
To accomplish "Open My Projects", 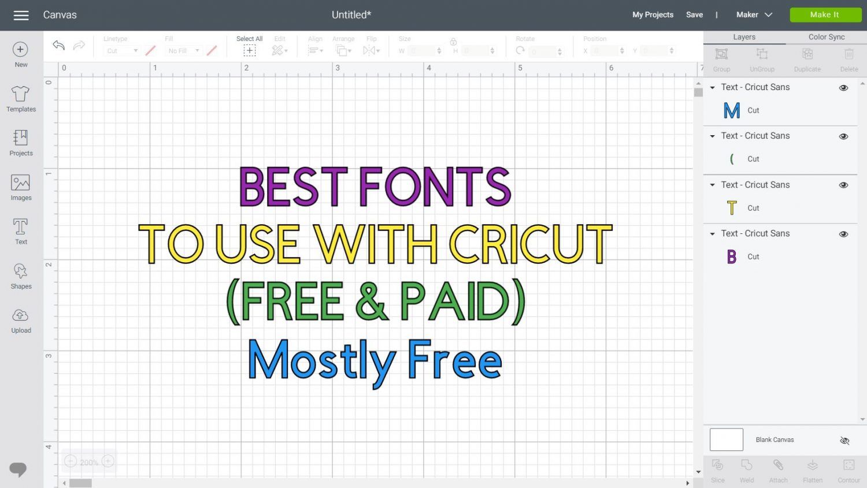I will pyautogui.click(x=653, y=15).
